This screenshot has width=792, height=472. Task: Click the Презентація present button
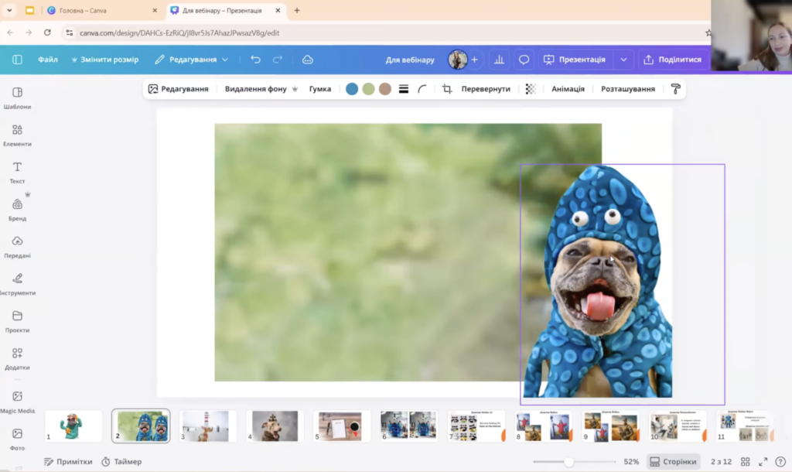pos(575,60)
